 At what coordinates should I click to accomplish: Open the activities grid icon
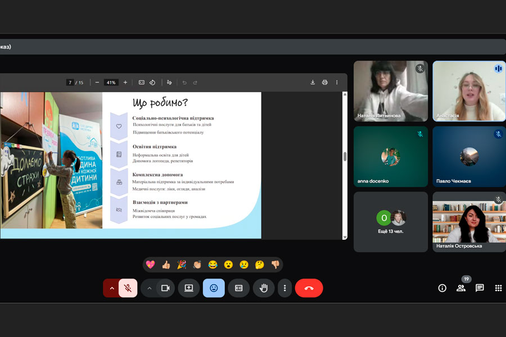[498, 288]
